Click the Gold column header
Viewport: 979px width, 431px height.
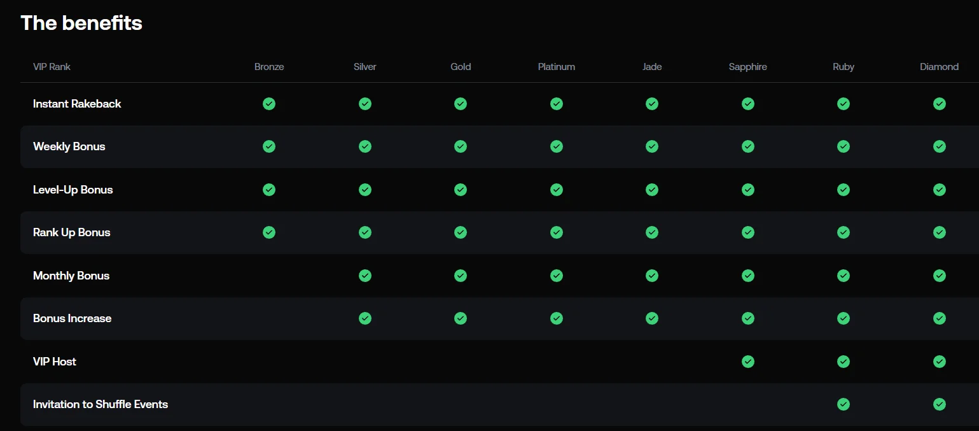[461, 67]
